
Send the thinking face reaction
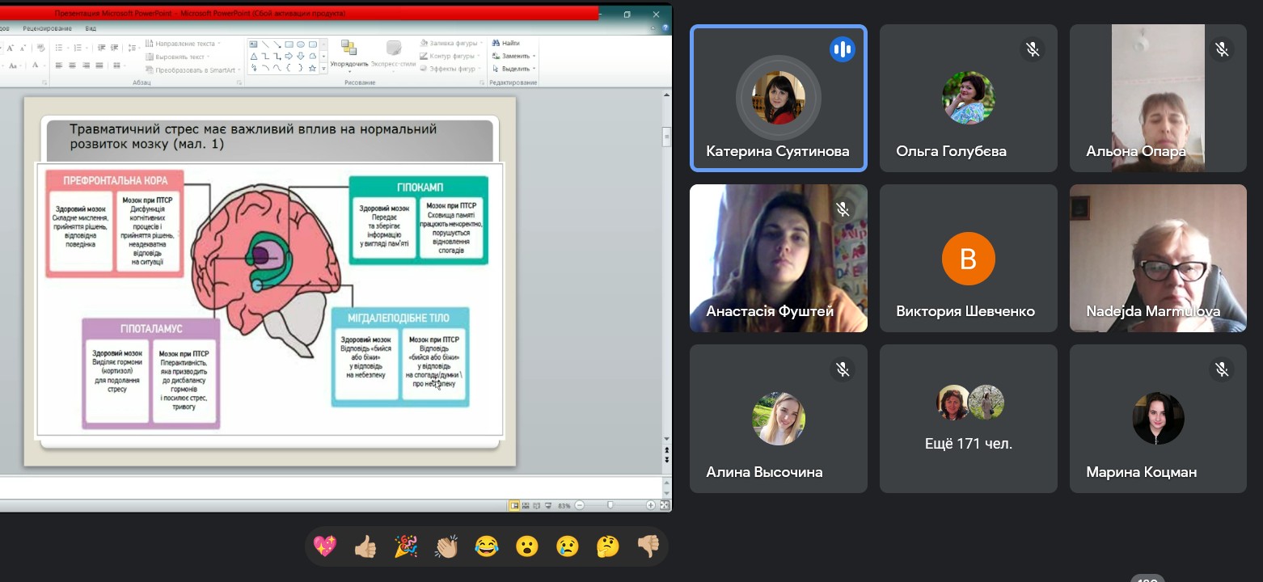[608, 546]
